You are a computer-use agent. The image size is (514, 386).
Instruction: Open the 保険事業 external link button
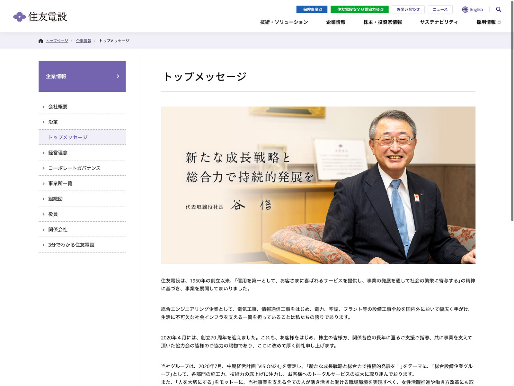click(312, 10)
